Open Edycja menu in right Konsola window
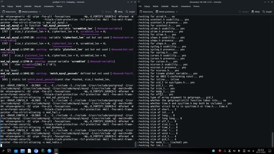The width and height of the screenshot is (274, 154). 147,6
